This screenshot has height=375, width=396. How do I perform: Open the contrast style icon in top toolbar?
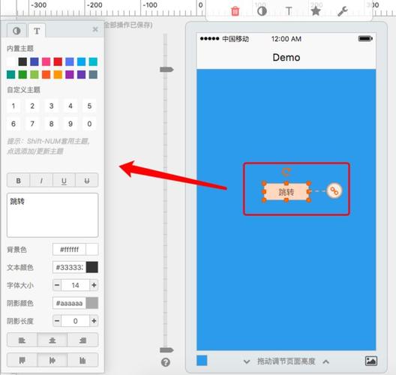(x=262, y=11)
